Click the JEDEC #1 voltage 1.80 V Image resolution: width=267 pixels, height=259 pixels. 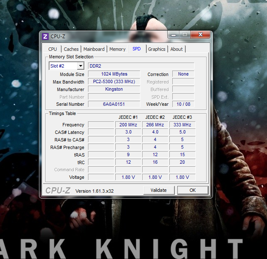coord(128,177)
